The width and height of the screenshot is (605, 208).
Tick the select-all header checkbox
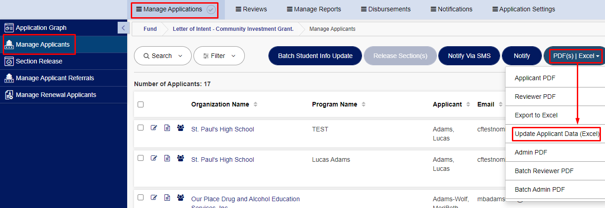[141, 104]
